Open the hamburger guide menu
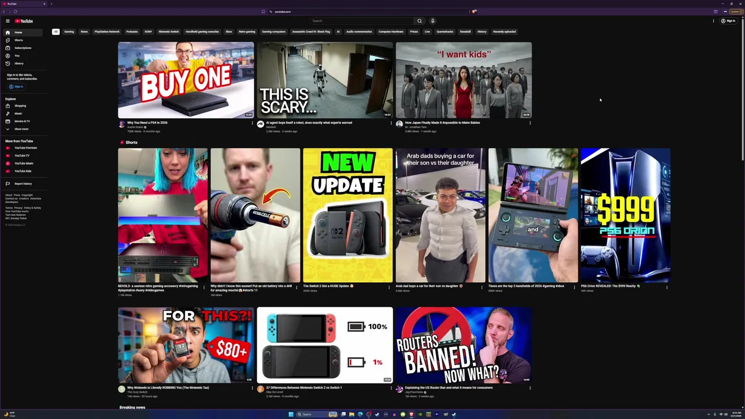The width and height of the screenshot is (745, 419). click(x=8, y=21)
